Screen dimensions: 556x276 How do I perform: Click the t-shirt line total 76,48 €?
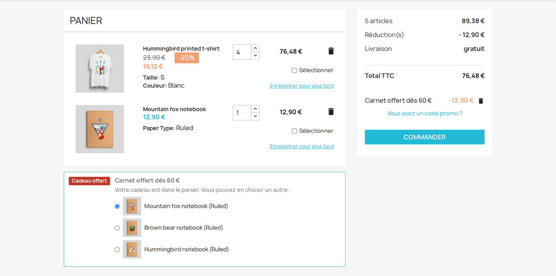click(291, 51)
